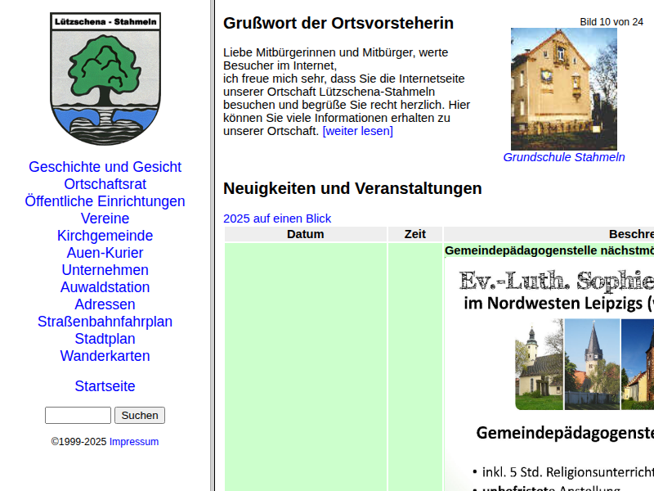Open the 2025 auf einen Blick link
The height and width of the screenshot is (491, 654).
click(x=277, y=218)
